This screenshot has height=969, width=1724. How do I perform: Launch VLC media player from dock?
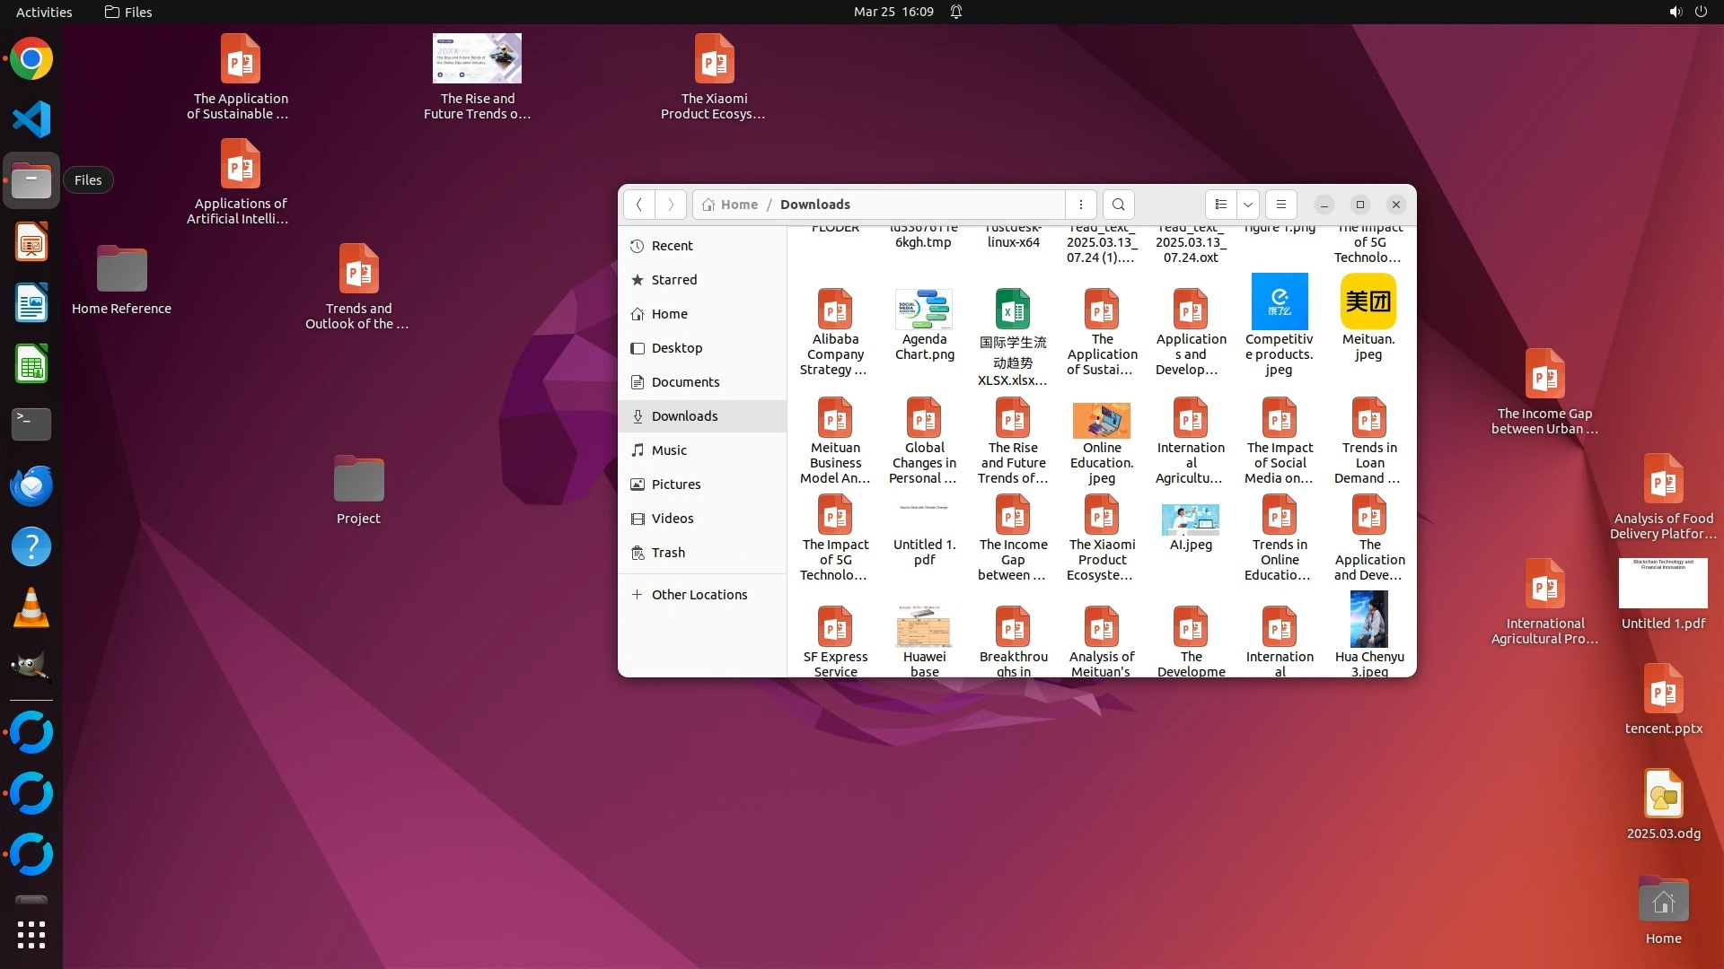point(31,608)
